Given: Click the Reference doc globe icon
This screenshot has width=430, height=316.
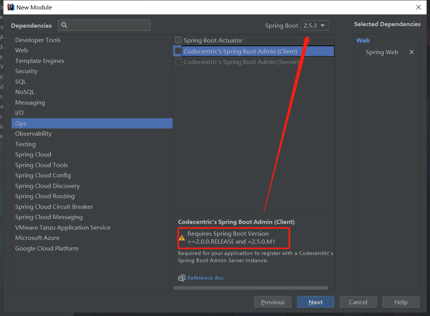Looking at the screenshot, I should [181, 278].
